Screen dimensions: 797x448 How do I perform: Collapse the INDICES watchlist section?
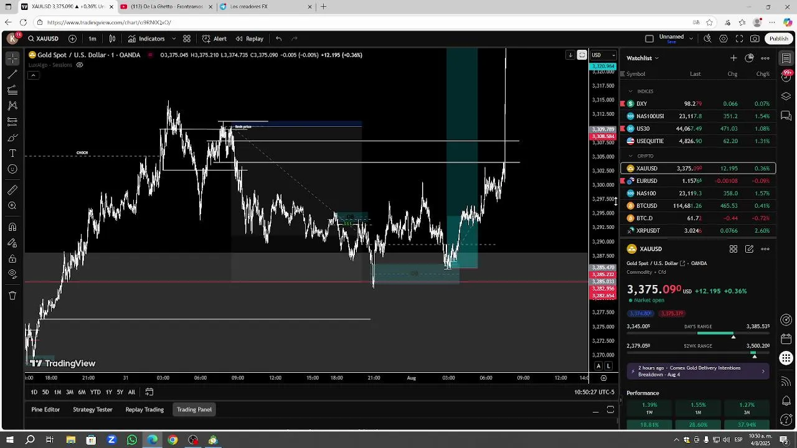coord(630,91)
